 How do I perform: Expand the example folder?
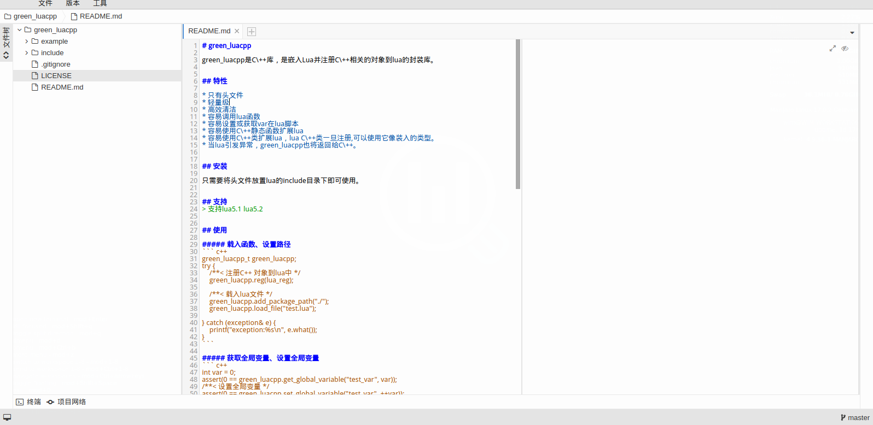click(26, 42)
